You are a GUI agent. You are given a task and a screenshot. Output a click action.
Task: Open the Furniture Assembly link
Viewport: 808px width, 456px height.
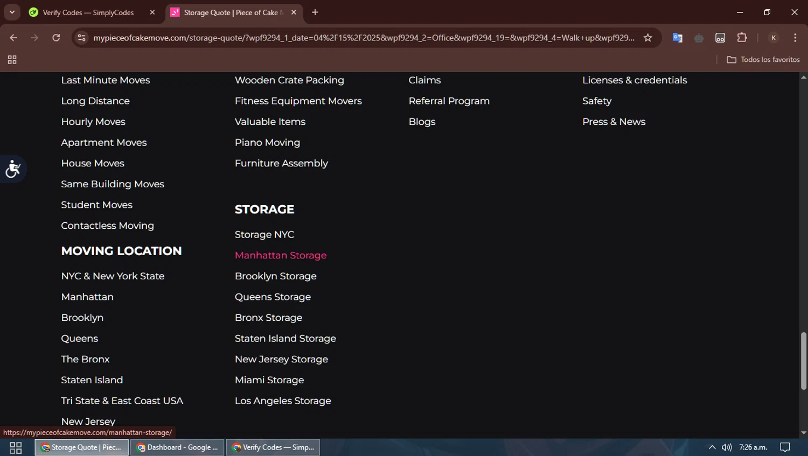coord(281,163)
